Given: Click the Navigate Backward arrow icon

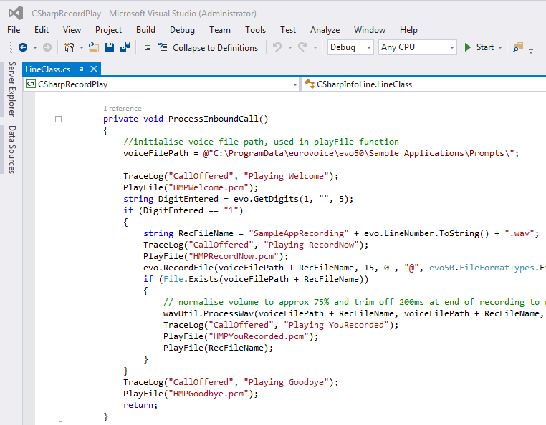Looking at the screenshot, I should point(22,47).
